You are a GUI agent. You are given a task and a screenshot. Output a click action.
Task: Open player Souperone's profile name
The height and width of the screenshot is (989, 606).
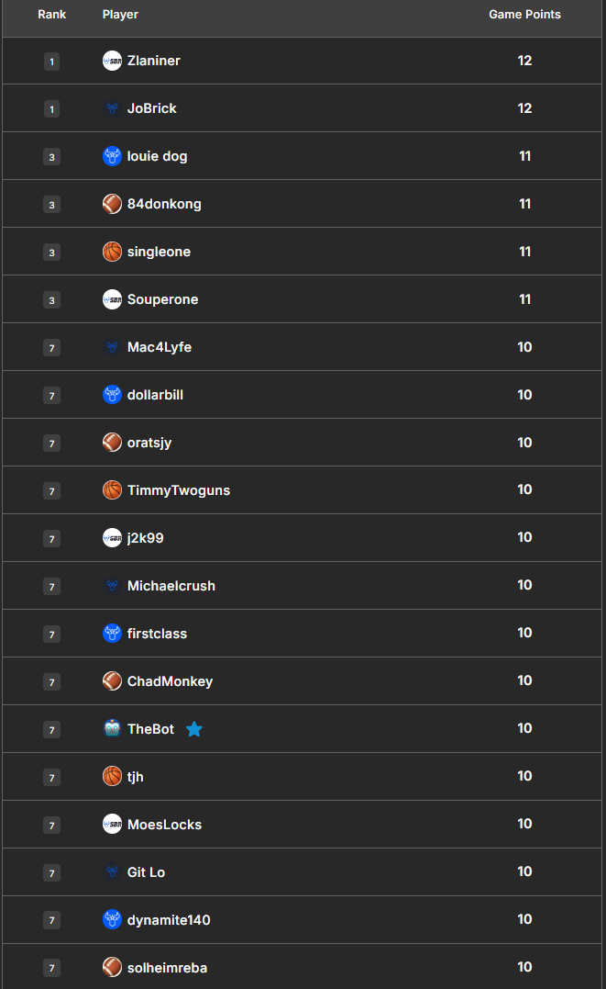point(162,299)
